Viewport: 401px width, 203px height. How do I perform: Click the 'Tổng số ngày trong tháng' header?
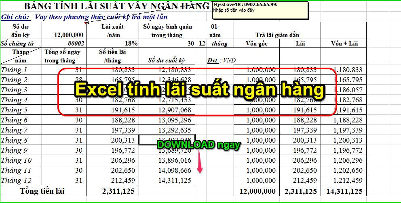pos(62,56)
